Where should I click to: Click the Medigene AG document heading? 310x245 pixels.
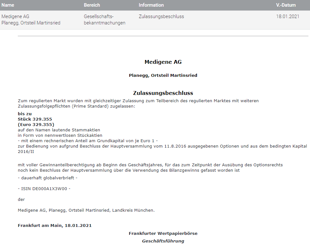[163, 62]
